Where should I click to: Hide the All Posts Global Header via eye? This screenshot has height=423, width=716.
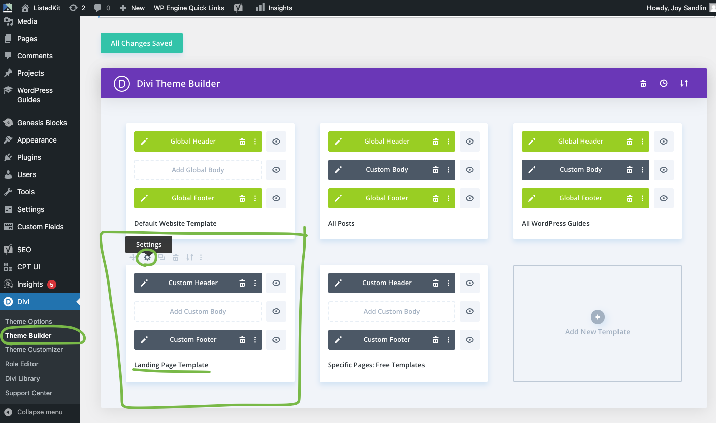click(x=470, y=142)
